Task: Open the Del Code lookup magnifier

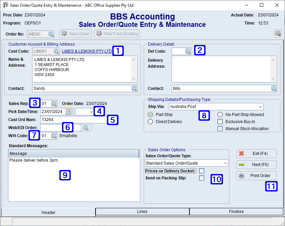Action: [188, 51]
